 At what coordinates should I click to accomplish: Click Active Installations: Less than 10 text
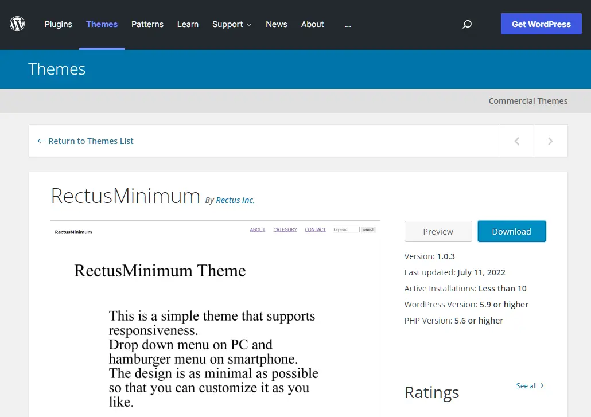[465, 289]
